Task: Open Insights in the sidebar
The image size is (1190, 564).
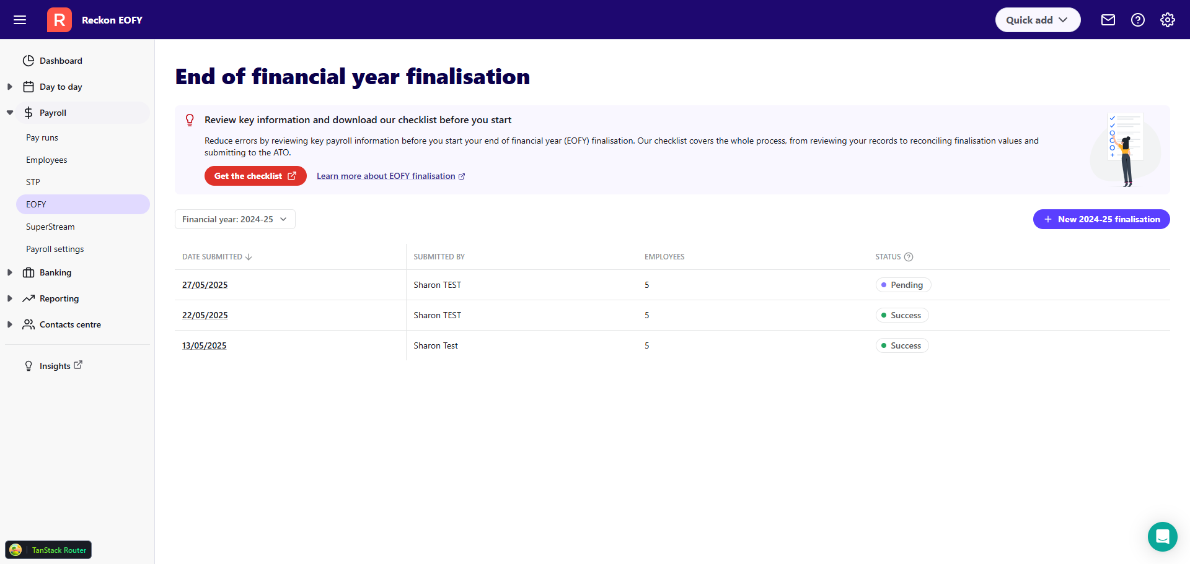Action: point(55,366)
